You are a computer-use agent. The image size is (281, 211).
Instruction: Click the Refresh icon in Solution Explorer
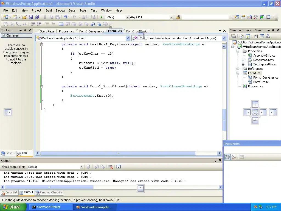click(x=248, y=37)
